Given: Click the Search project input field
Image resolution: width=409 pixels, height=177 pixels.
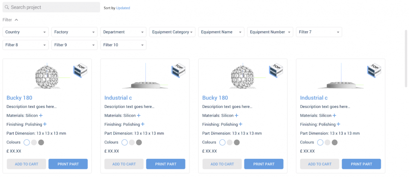Looking at the screenshot, I should [51, 7].
